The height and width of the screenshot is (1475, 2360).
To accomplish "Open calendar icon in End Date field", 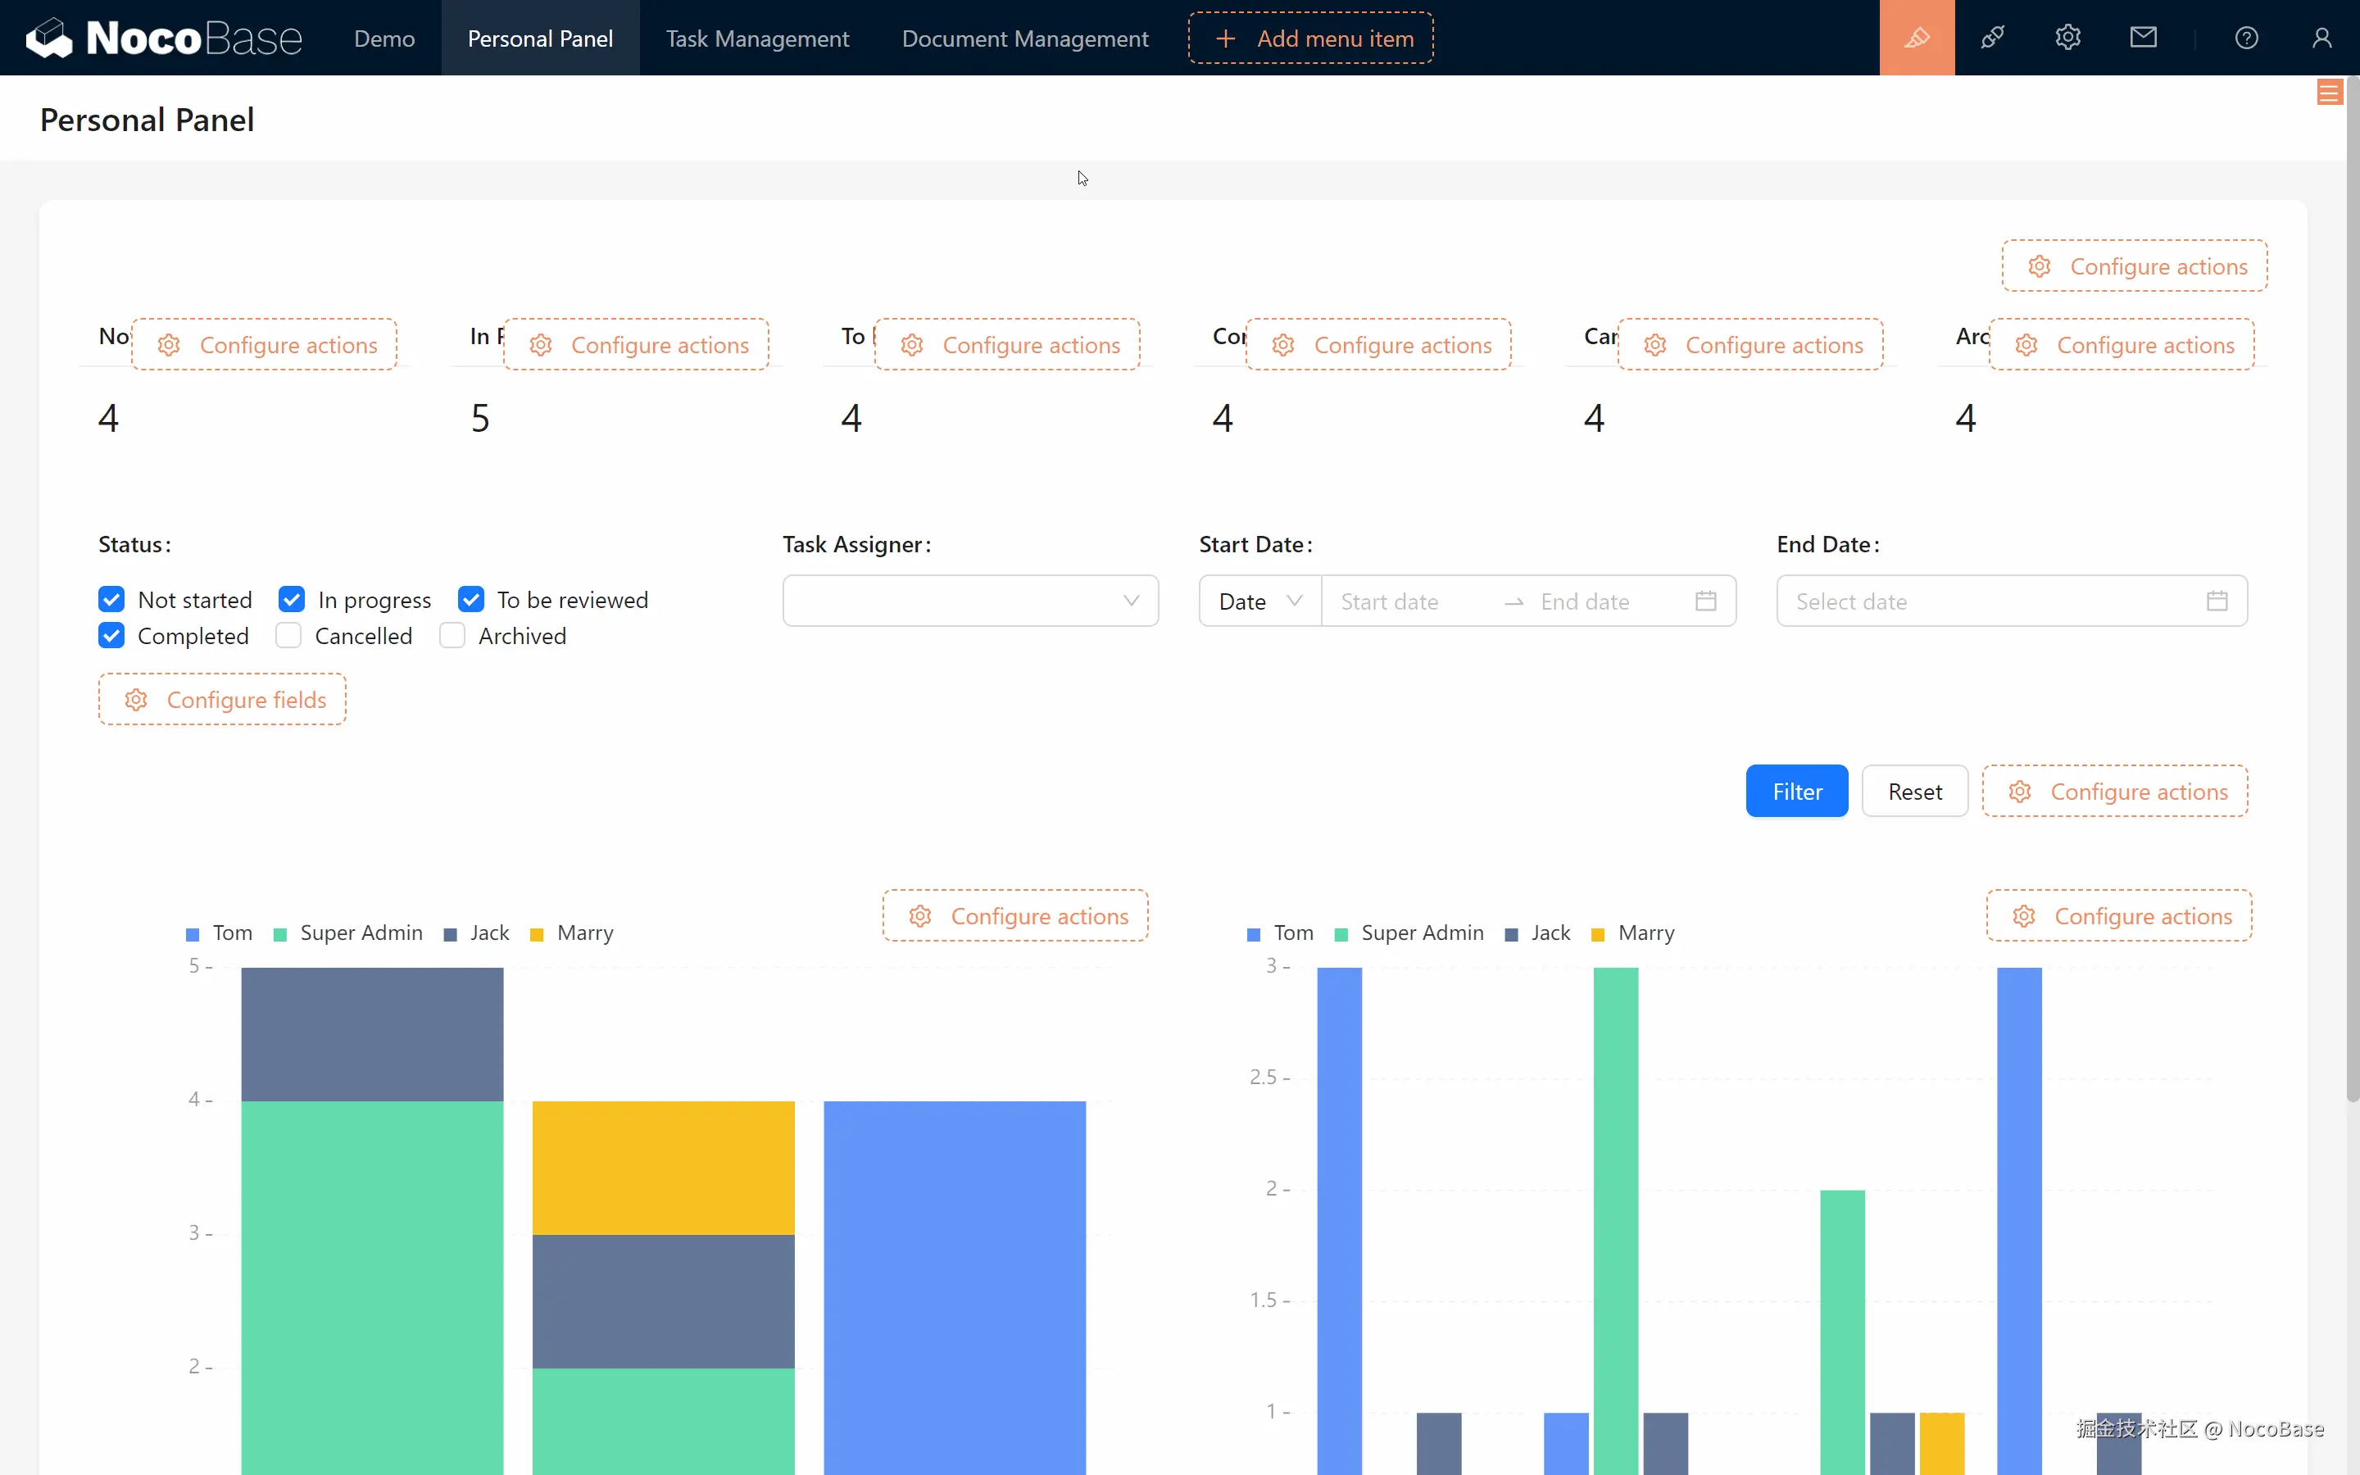I will tap(2217, 601).
